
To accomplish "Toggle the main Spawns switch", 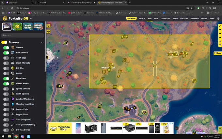I will coord(4,42).
